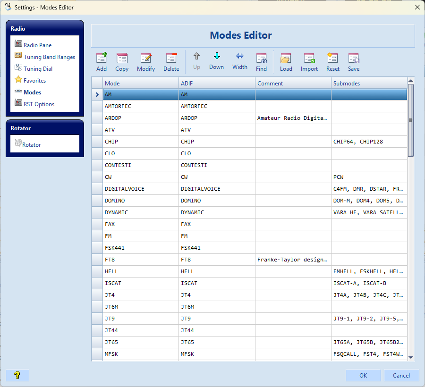This screenshot has height=387, width=425.
Task: Move selected row Down with arrow icon
Action: (x=216, y=57)
